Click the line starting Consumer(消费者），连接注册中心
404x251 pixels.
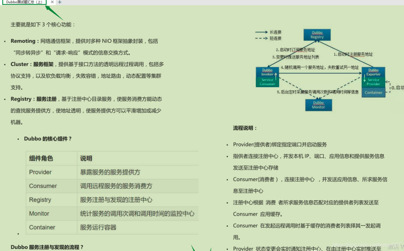[x=310, y=179]
